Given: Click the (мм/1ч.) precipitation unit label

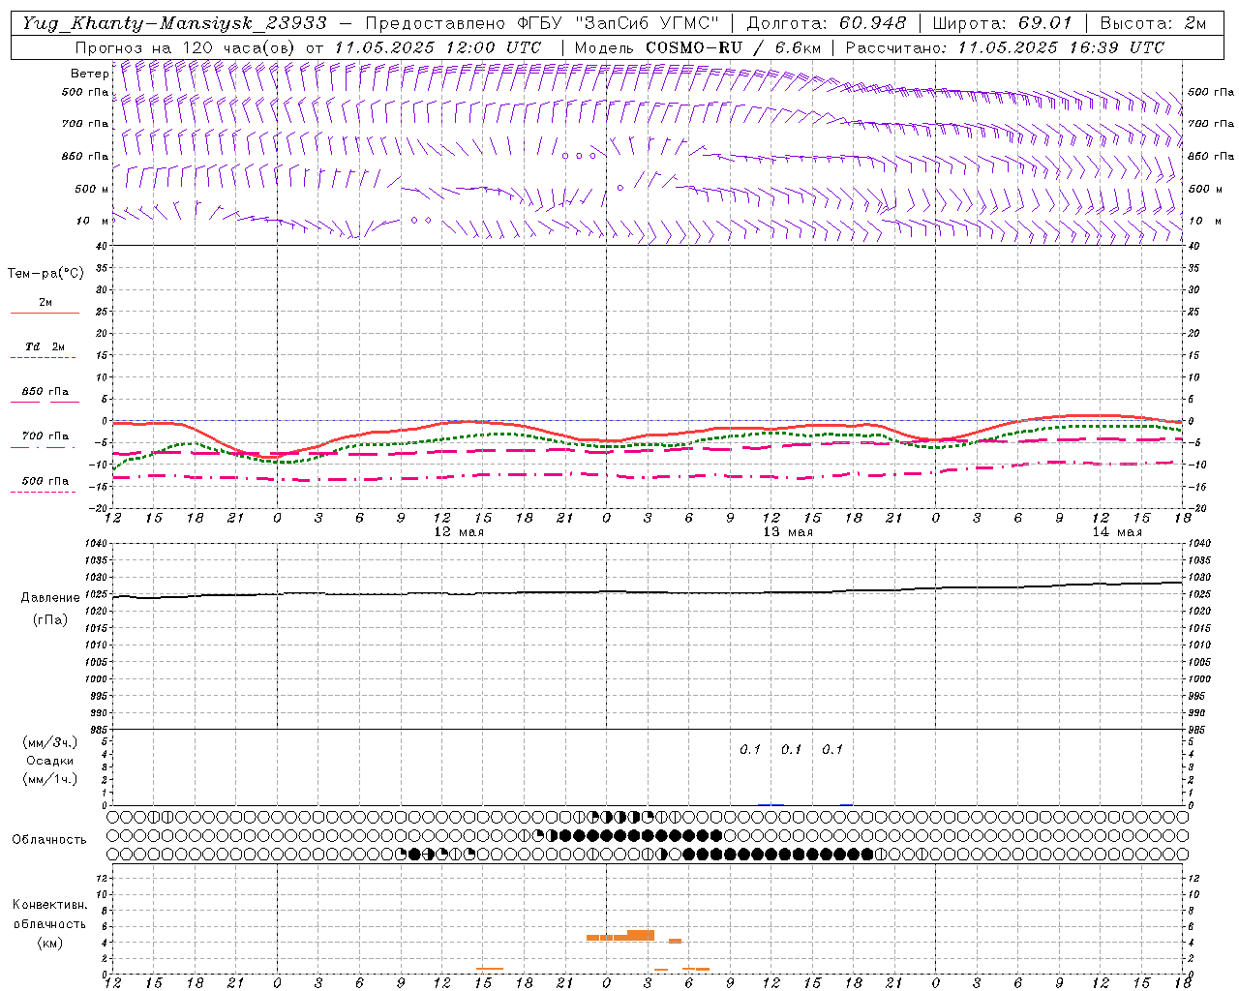Looking at the screenshot, I should pyautogui.click(x=50, y=779).
